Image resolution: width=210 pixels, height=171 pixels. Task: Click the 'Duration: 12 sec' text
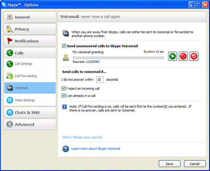[x=153, y=52]
